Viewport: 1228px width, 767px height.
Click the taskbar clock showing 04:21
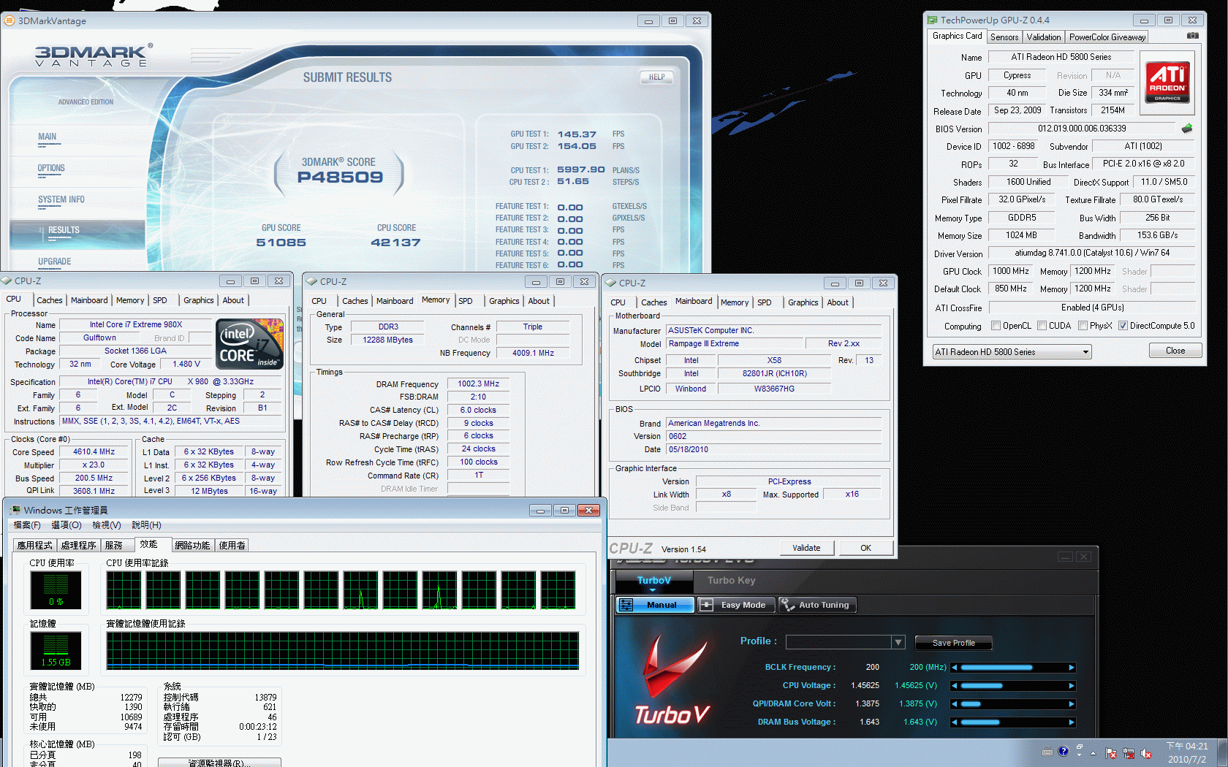click(1187, 753)
